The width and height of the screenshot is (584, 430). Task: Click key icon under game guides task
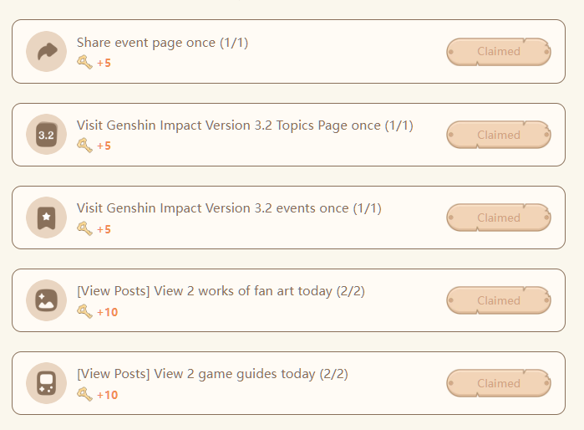click(84, 394)
